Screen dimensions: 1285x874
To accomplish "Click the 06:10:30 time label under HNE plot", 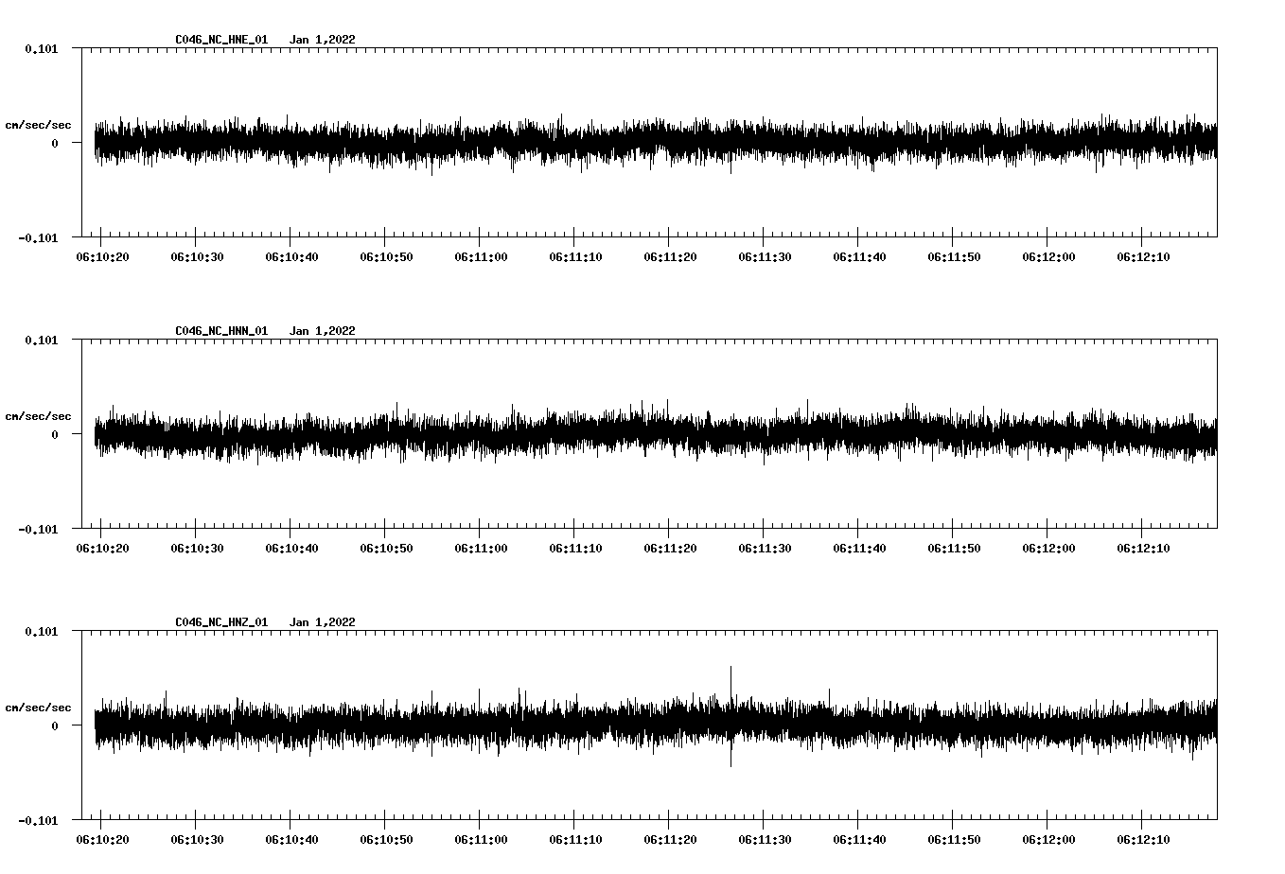I will pos(197,257).
